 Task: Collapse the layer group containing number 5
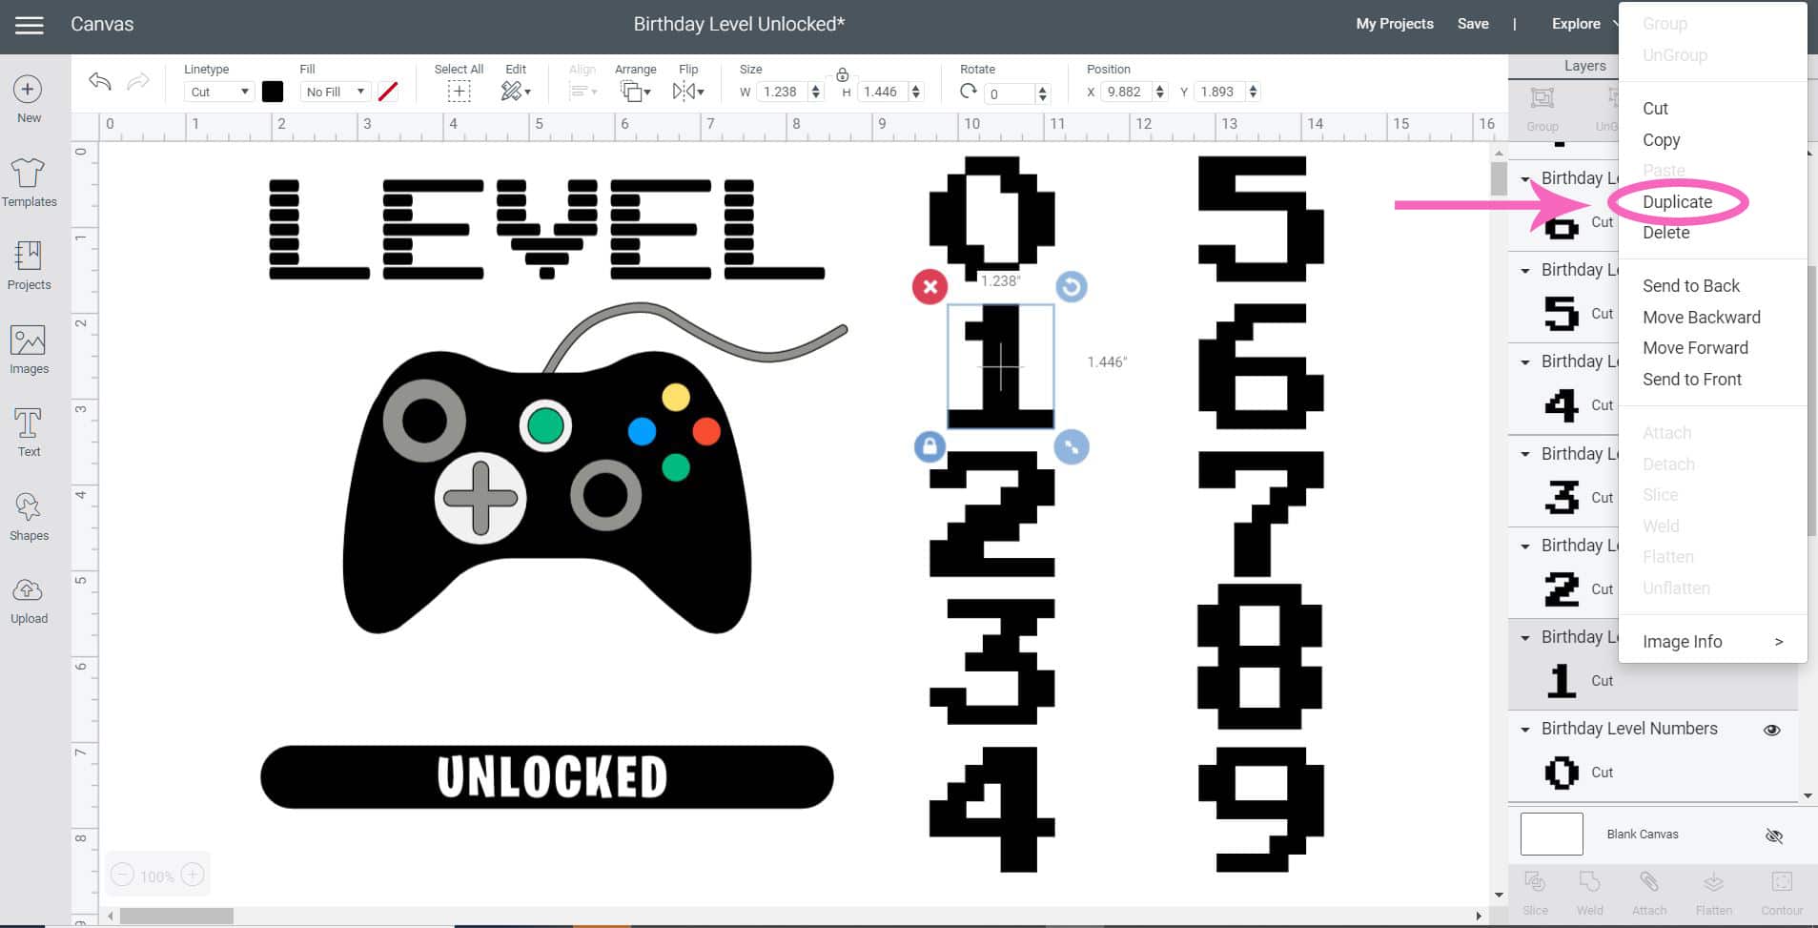1525,271
